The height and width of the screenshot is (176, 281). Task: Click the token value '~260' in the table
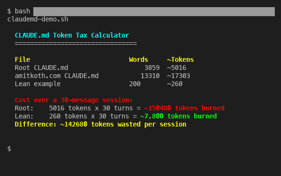pos(175,84)
